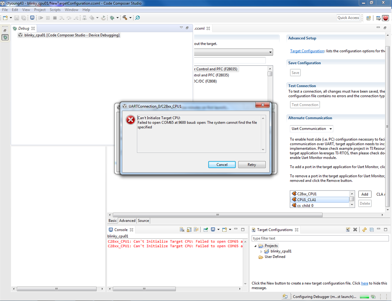The height and width of the screenshot is (301, 392).
Task: Click the Step Into toolbar icon
Action: (x=62, y=18)
